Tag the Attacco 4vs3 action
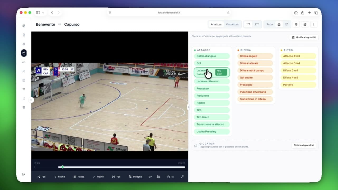 (298, 56)
